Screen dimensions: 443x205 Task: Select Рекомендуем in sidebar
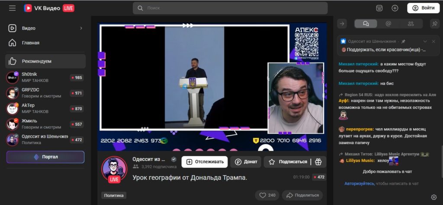click(45, 61)
